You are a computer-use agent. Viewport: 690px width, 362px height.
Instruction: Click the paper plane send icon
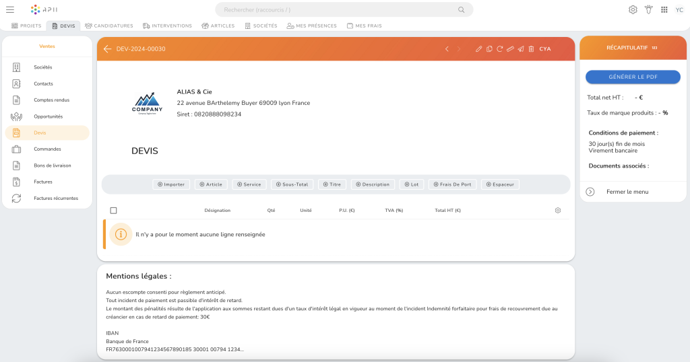[x=521, y=49]
